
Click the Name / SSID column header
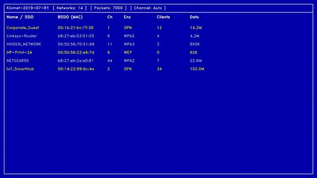[x=20, y=17]
